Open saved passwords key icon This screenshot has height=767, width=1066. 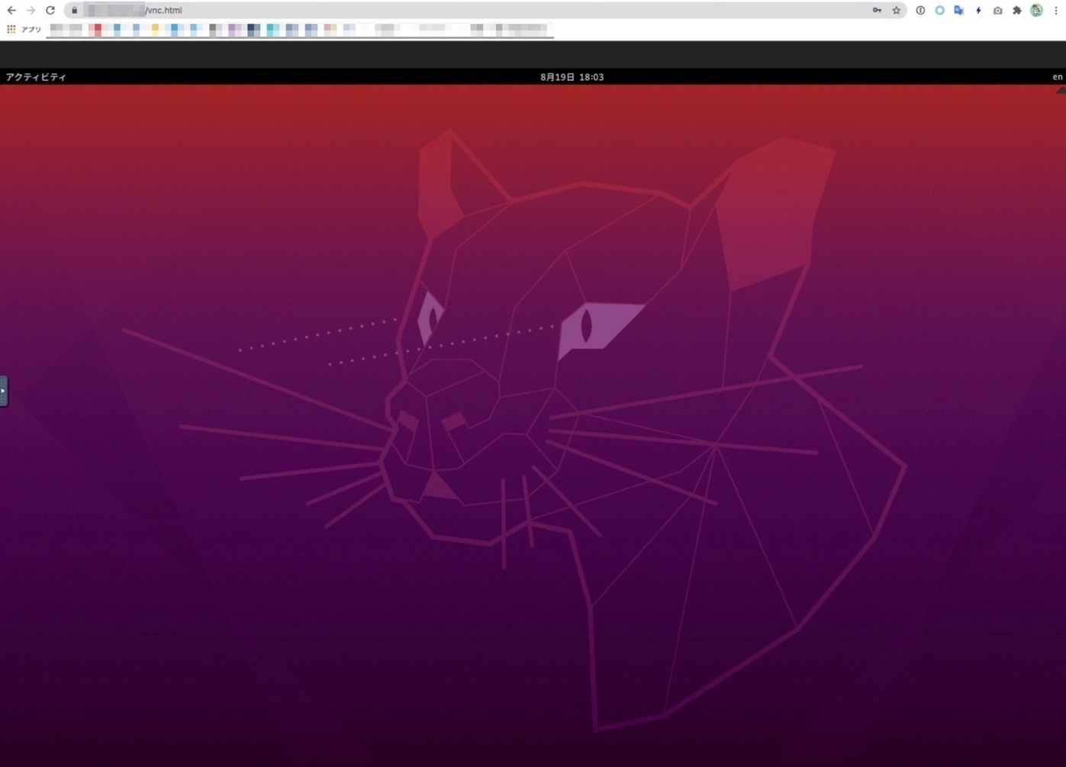pyautogui.click(x=877, y=11)
